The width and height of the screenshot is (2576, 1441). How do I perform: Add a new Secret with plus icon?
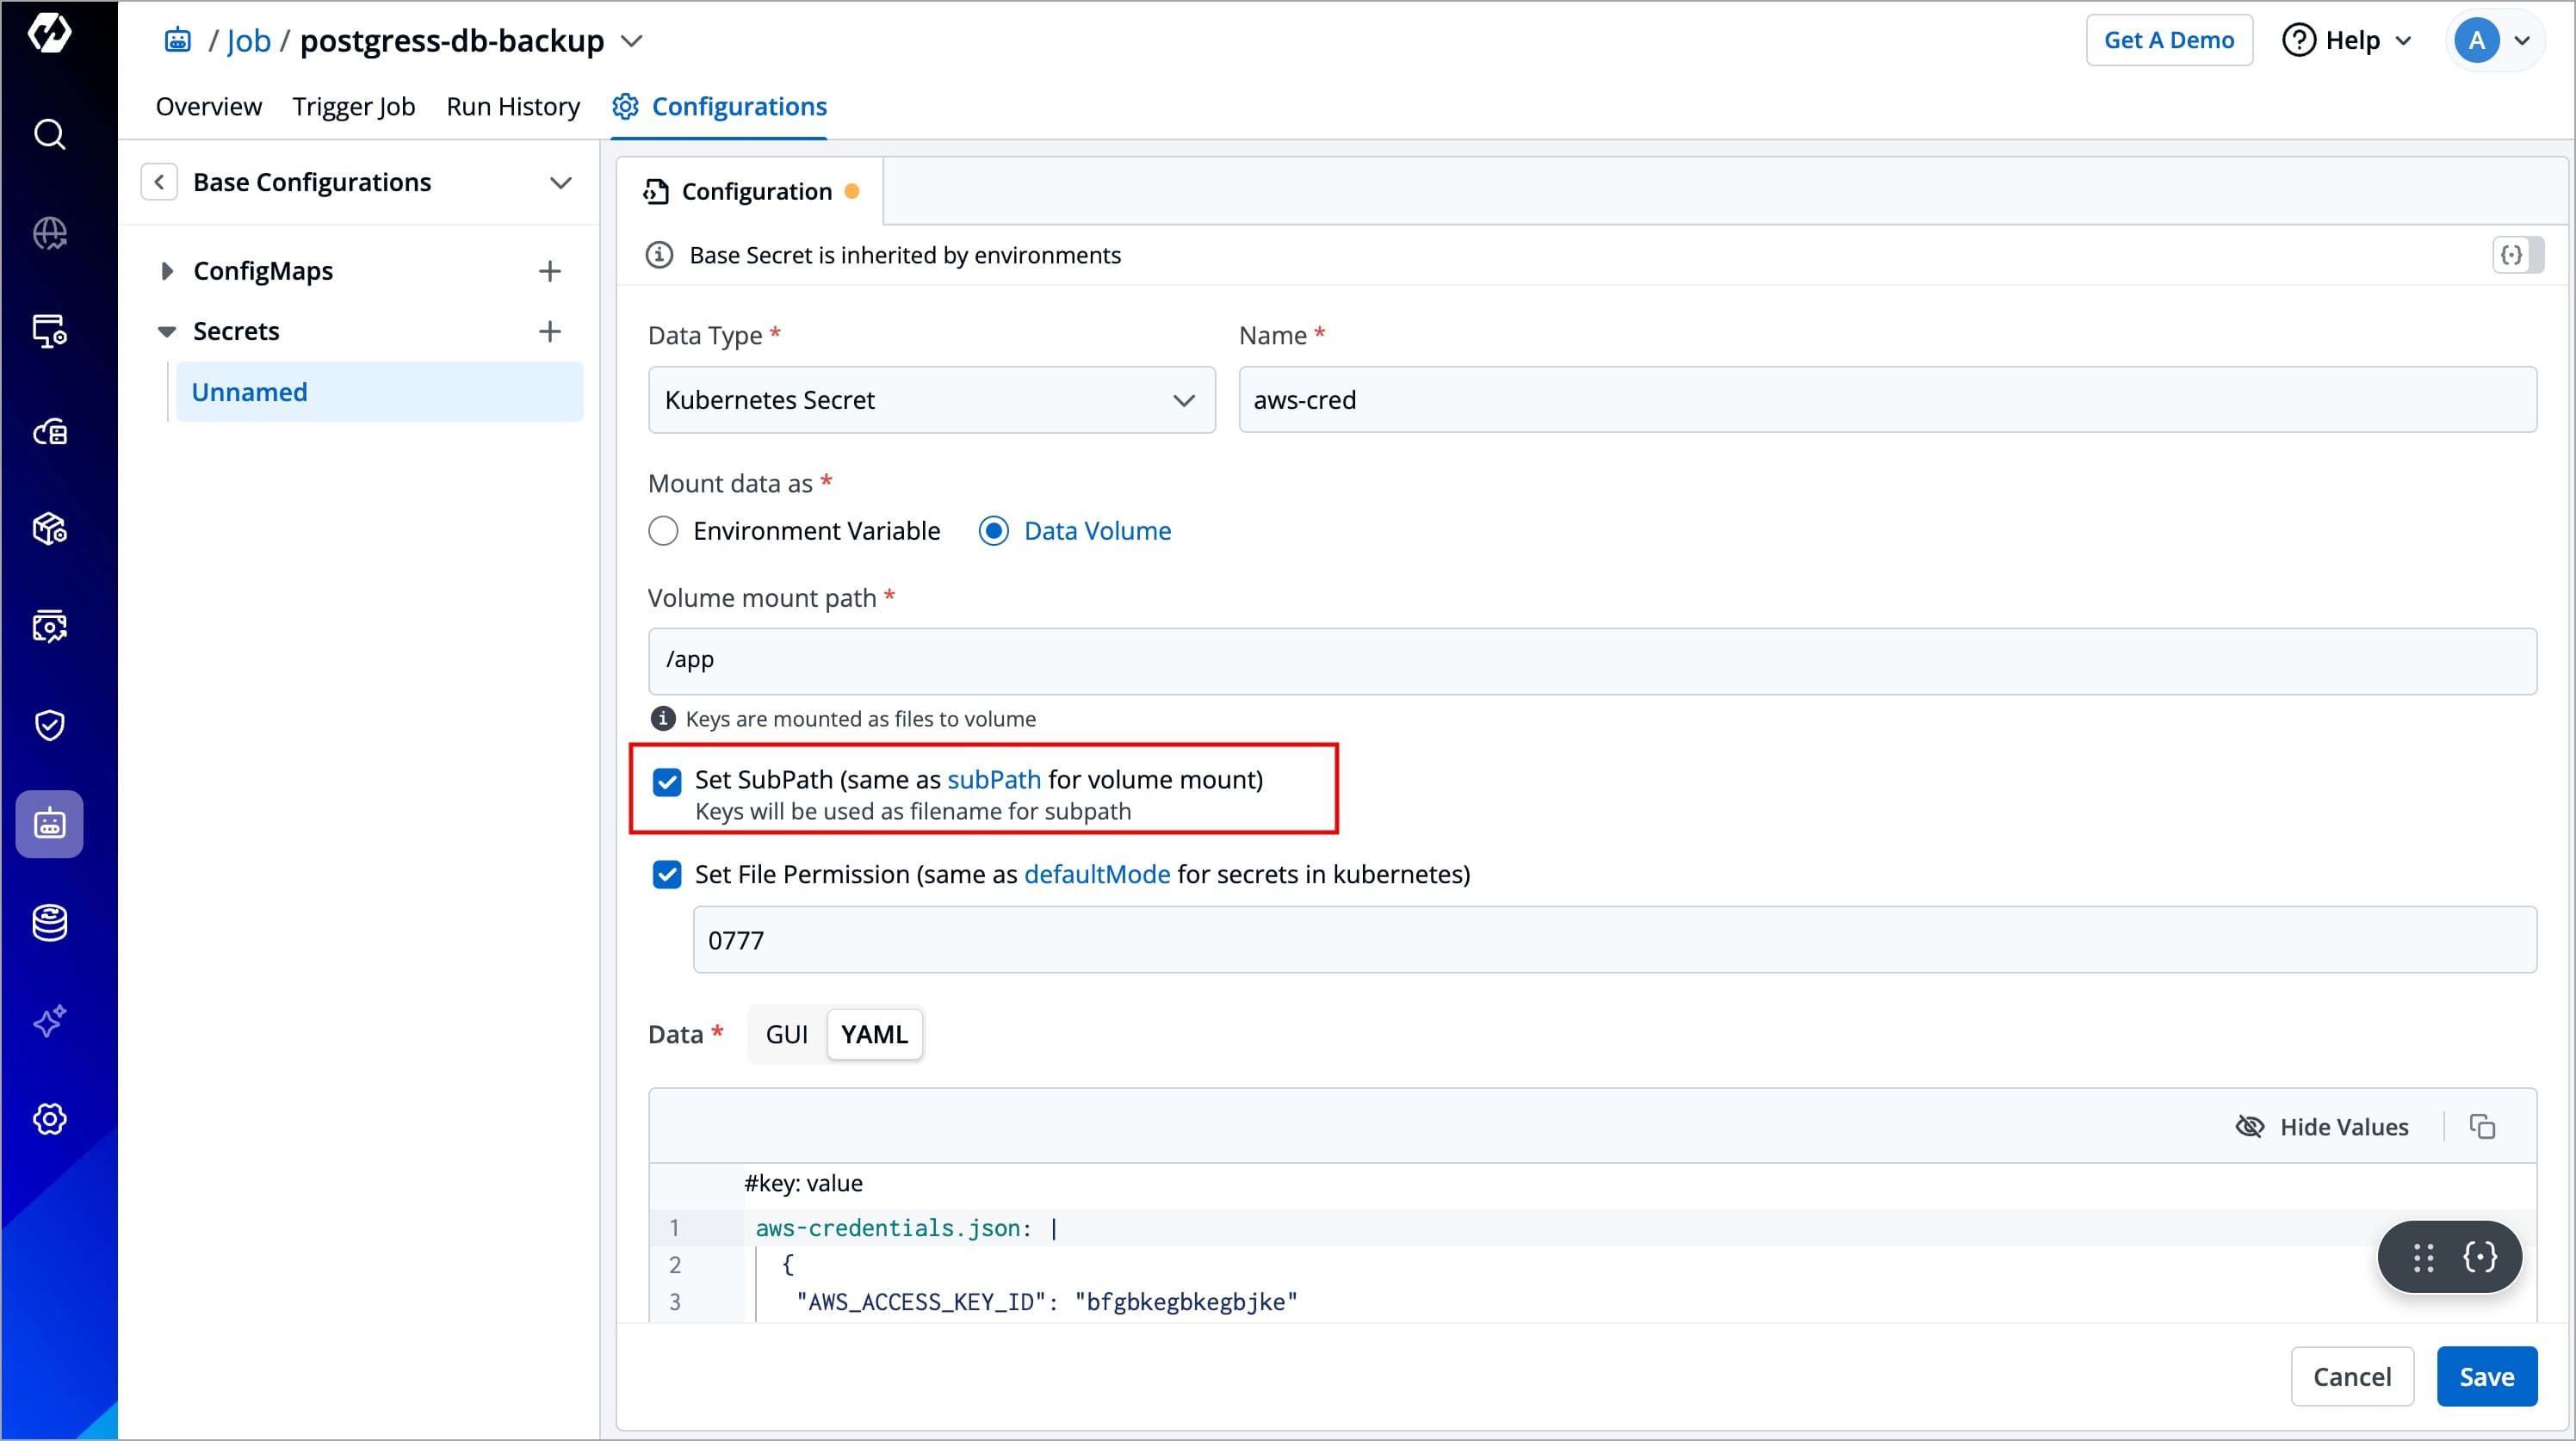point(549,331)
